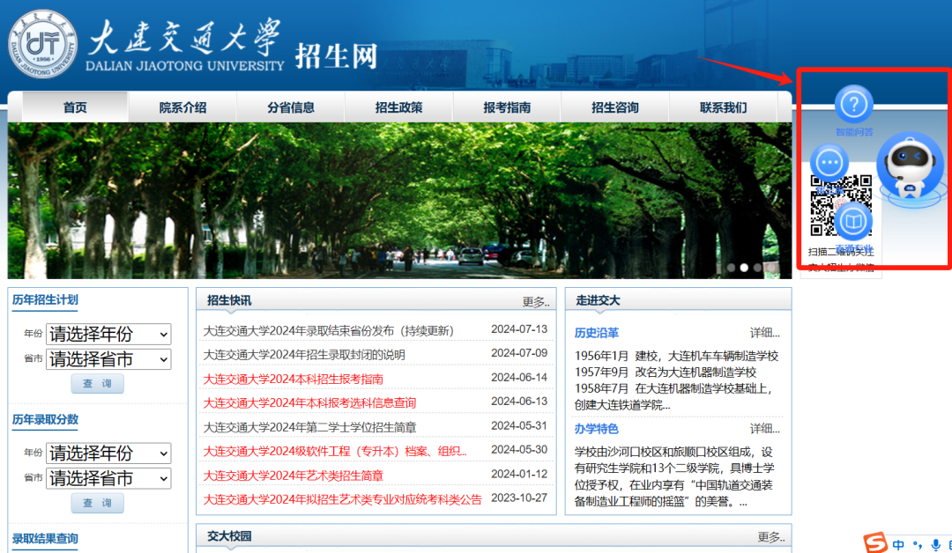Screen dimensions: 952x553
Task: Toggle the 中 Chinese input mode icon
Action: tap(899, 545)
